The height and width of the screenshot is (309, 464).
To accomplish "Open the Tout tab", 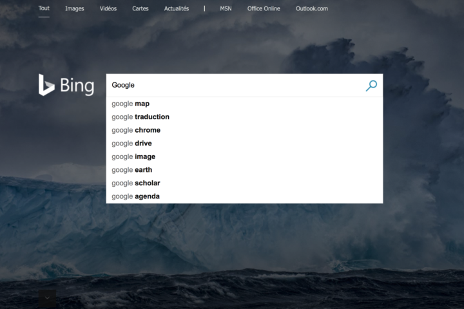I will pyautogui.click(x=44, y=8).
